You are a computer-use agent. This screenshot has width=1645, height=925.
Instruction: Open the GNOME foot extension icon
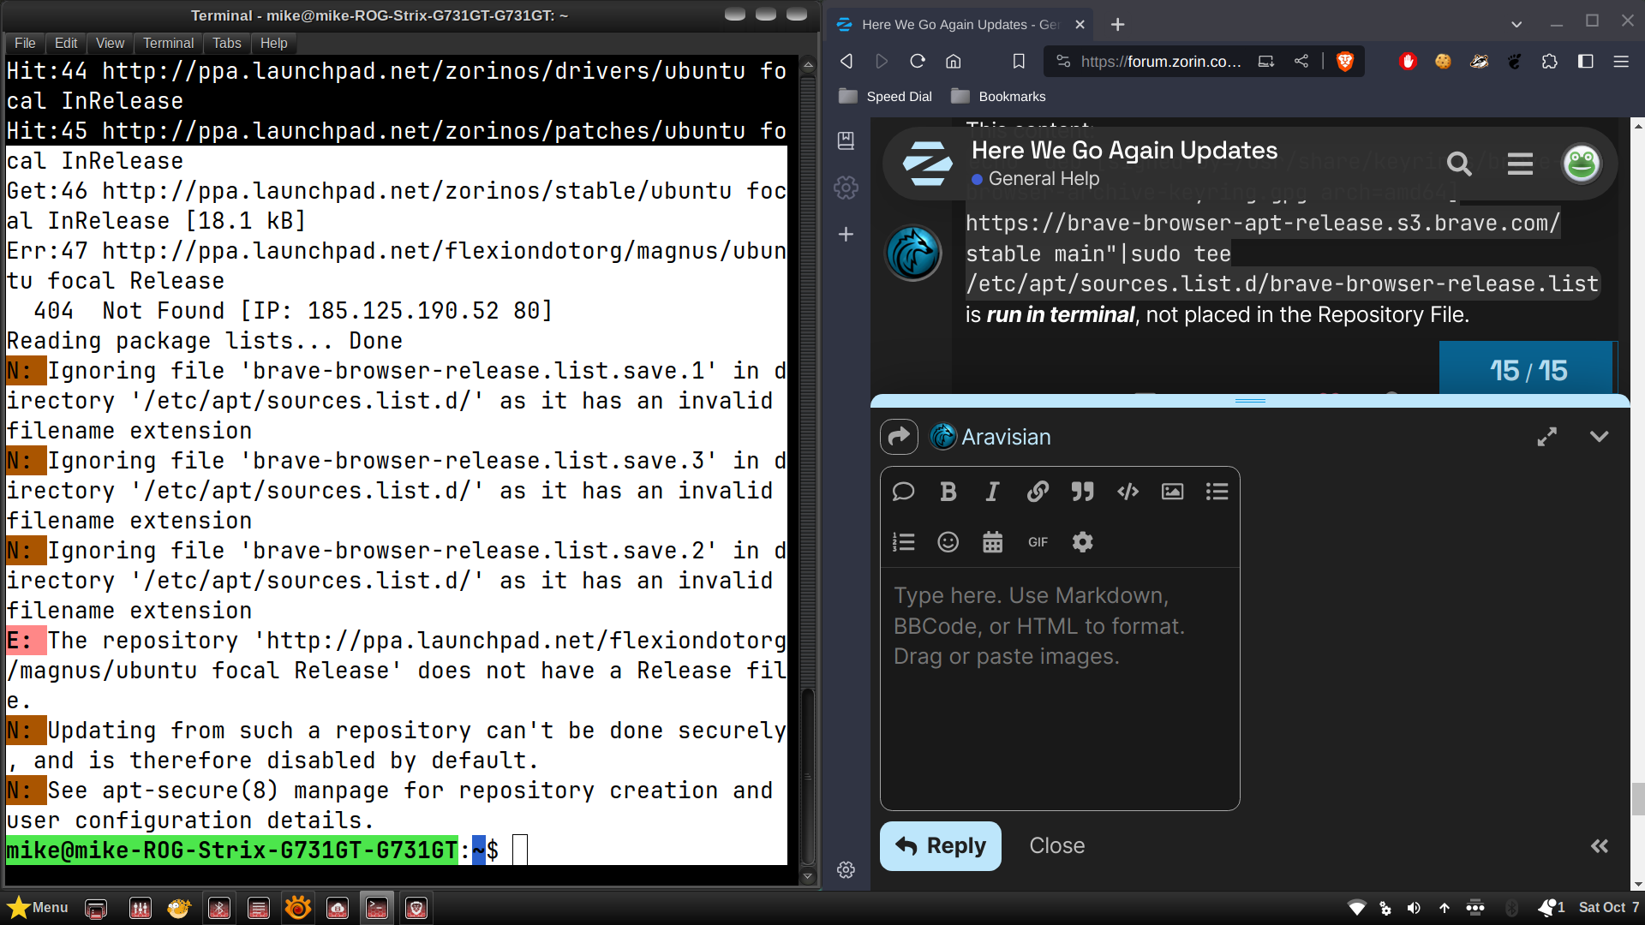pyautogui.click(x=1515, y=61)
